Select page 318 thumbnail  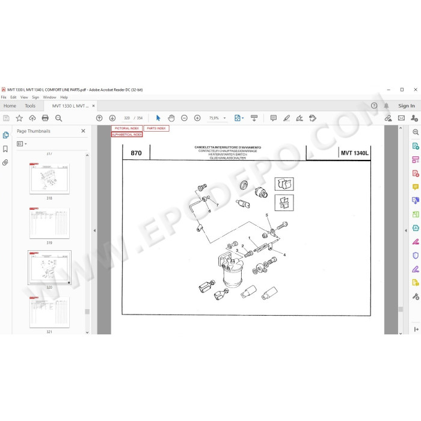(49, 179)
